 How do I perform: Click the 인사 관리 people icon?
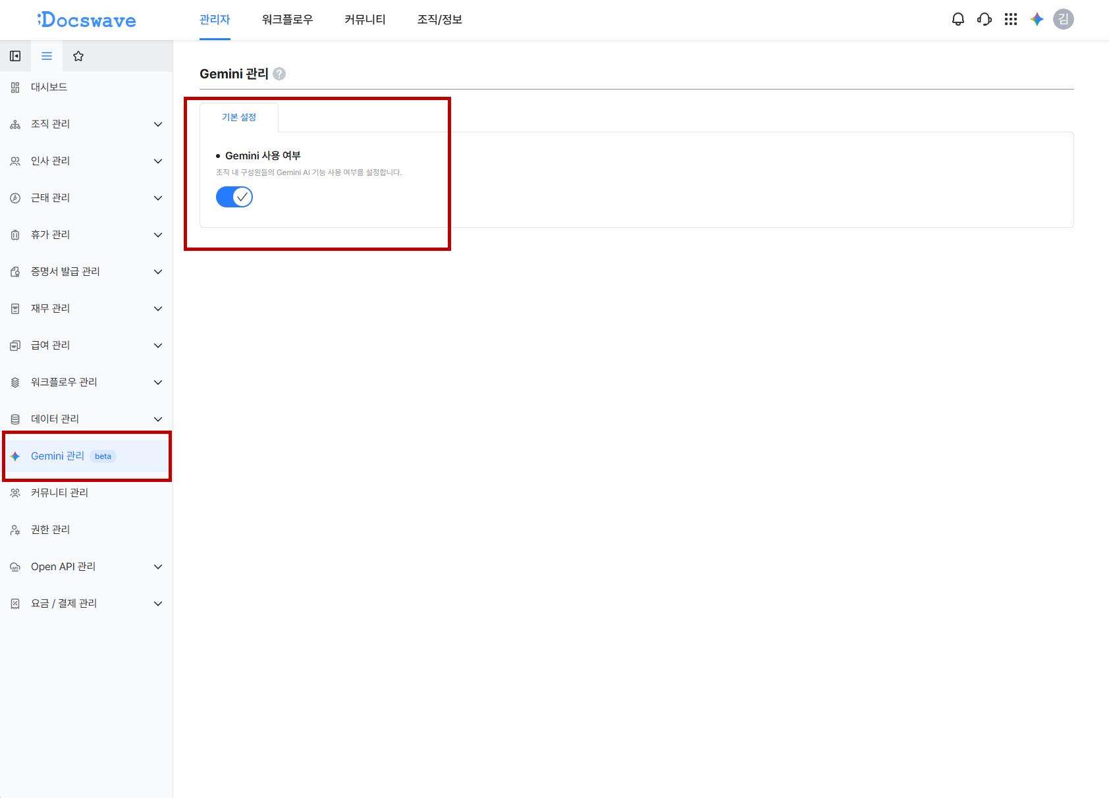[x=15, y=161]
